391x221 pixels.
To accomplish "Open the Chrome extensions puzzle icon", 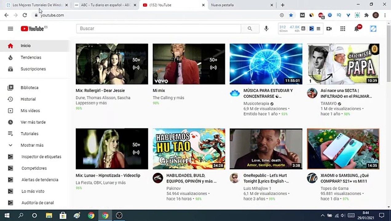I will coord(366,15).
